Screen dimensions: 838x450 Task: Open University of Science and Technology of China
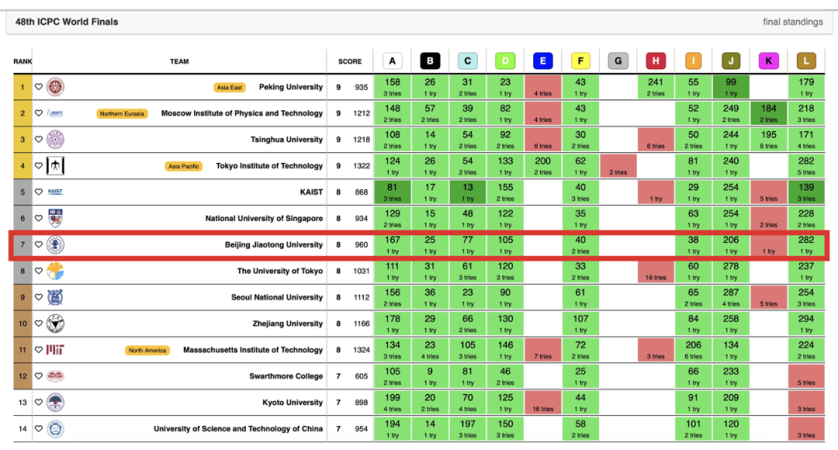click(238, 428)
